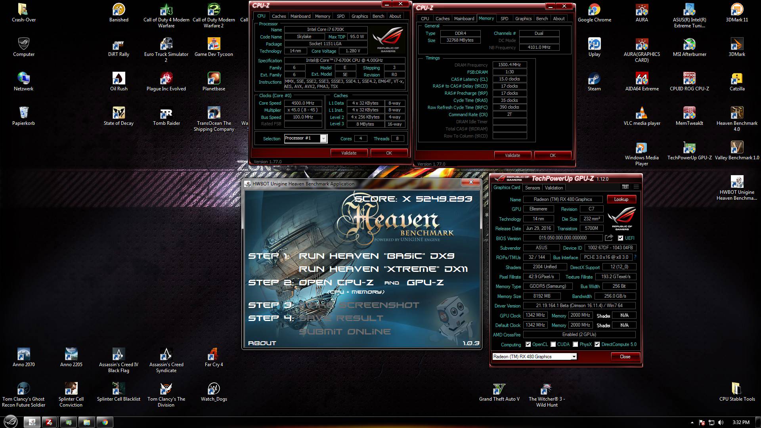
Task: Open Catzilla desktop icon
Action: tap(737, 82)
